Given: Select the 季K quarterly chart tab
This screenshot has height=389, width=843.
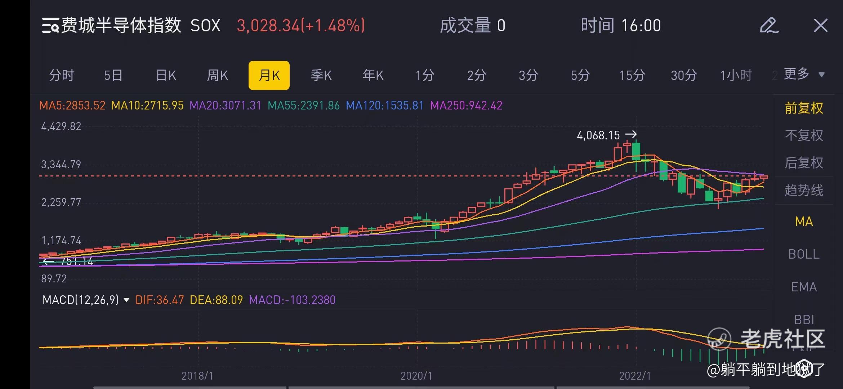Looking at the screenshot, I should (321, 76).
